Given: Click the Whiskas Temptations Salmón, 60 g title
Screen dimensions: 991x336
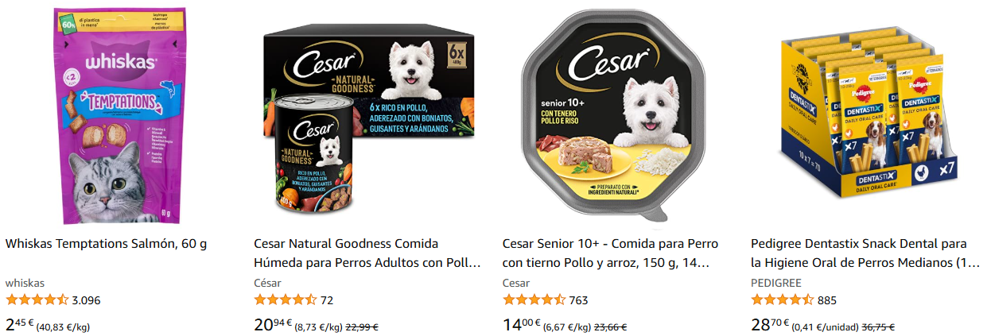Looking at the screenshot, I should [106, 243].
